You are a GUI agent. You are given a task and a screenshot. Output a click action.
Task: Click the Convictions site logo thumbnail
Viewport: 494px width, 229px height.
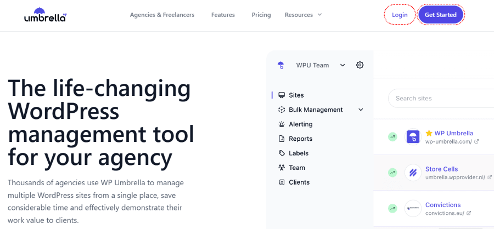point(413,208)
